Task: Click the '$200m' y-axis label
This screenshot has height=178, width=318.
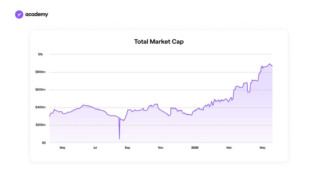Action: click(x=41, y=125)
